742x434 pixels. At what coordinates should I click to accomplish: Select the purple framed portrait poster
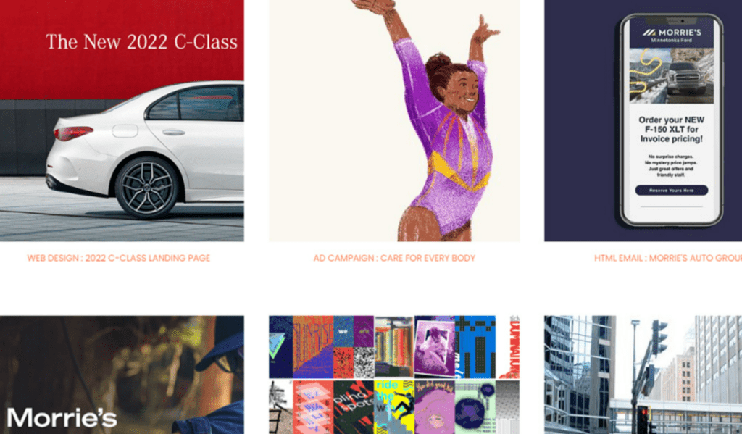pos(435,347)
